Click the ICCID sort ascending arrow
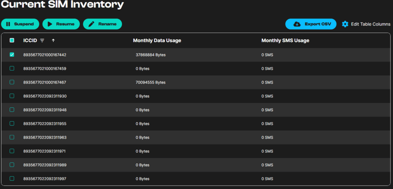 (x=53, y=40)
